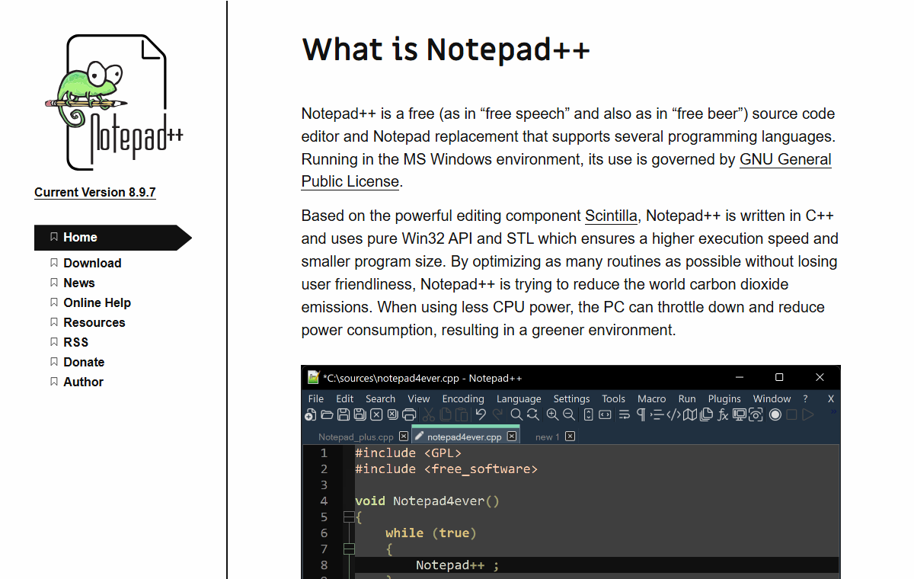Close the Notepad_plus.cpp tab
Screen dimensions: 914x579
pos(404,437)
